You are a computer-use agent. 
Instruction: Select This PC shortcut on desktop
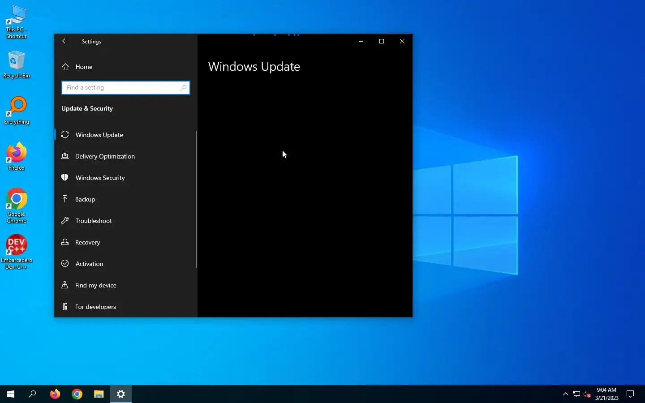point(16,22)
